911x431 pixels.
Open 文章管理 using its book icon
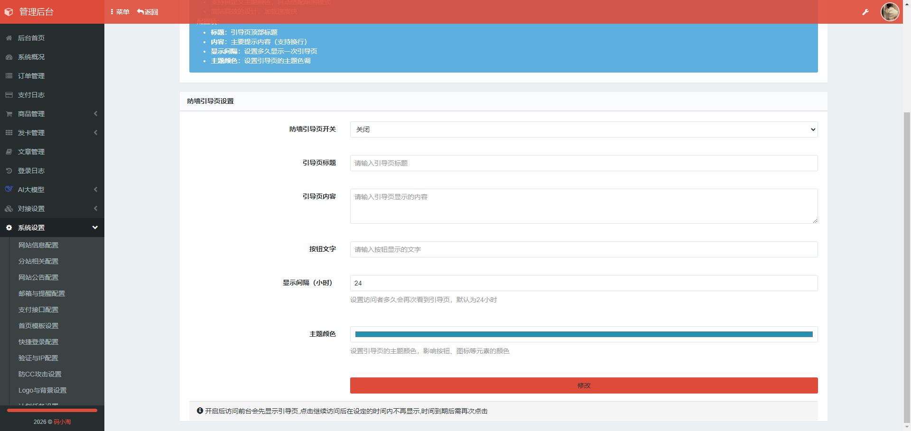9,152
